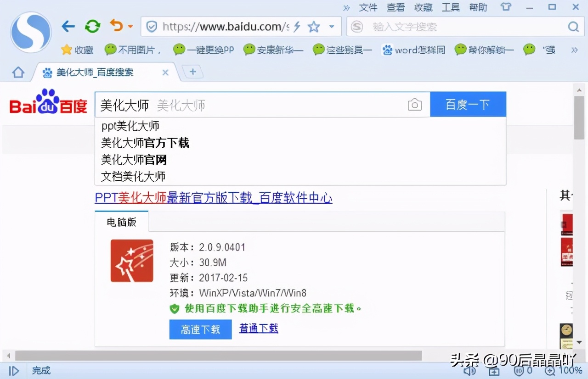Viewport: 588px width, 379px height.
Task: Click the shirt skin icon
Action: (506, 7)
